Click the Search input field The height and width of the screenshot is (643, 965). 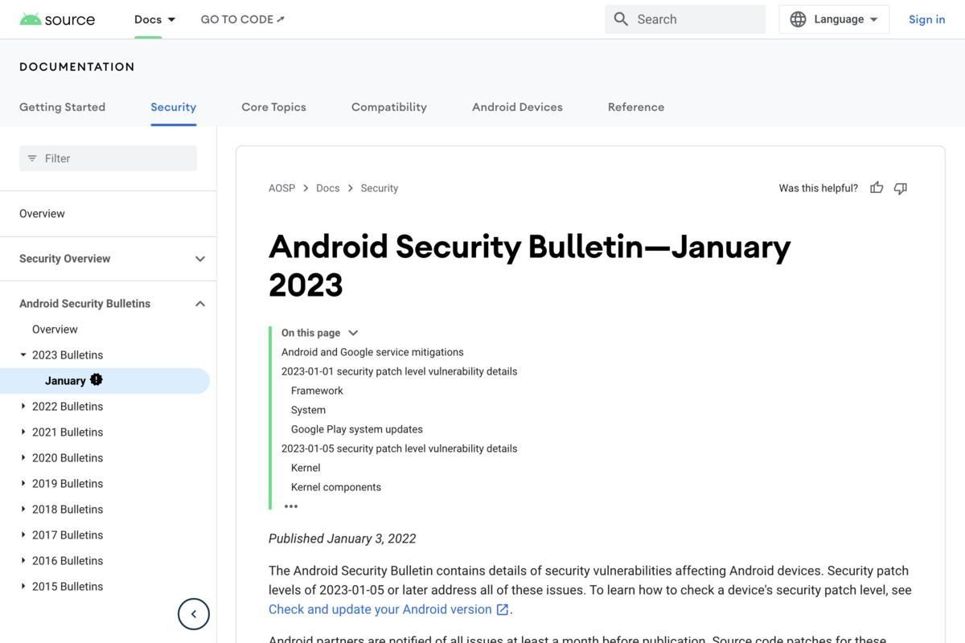click(x=685, y=19)
